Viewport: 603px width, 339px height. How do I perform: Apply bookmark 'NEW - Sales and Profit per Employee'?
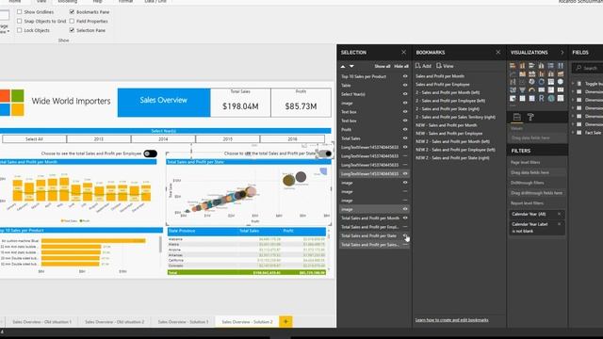(448, 134)
